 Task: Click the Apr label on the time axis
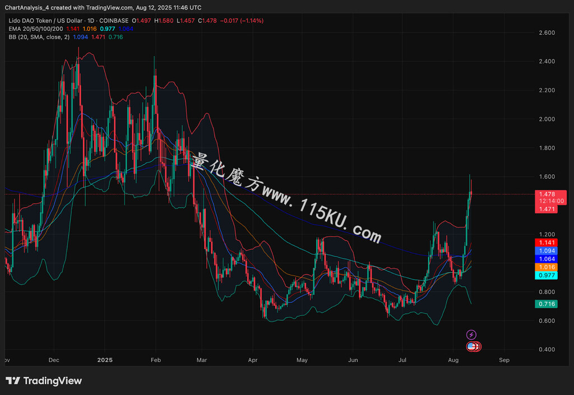tap(253, 360)
